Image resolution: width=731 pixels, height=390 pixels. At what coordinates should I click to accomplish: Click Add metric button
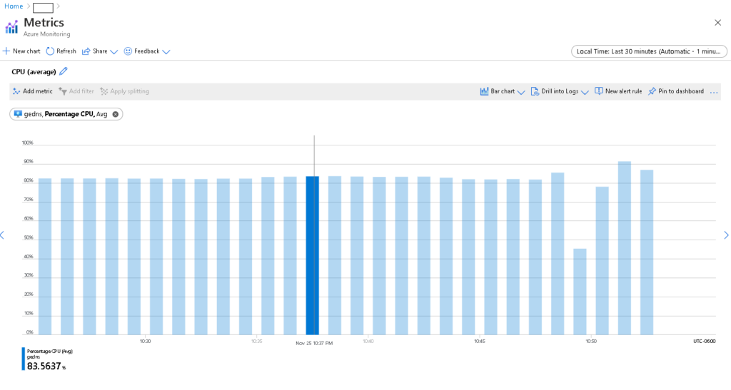tap(33, 91)
